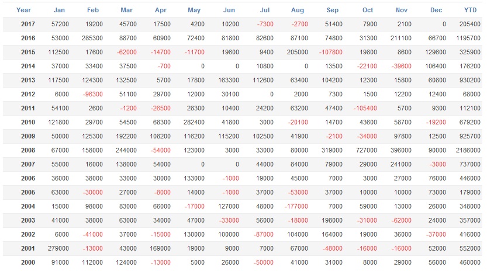Click the Dec column header

[436, 10]
